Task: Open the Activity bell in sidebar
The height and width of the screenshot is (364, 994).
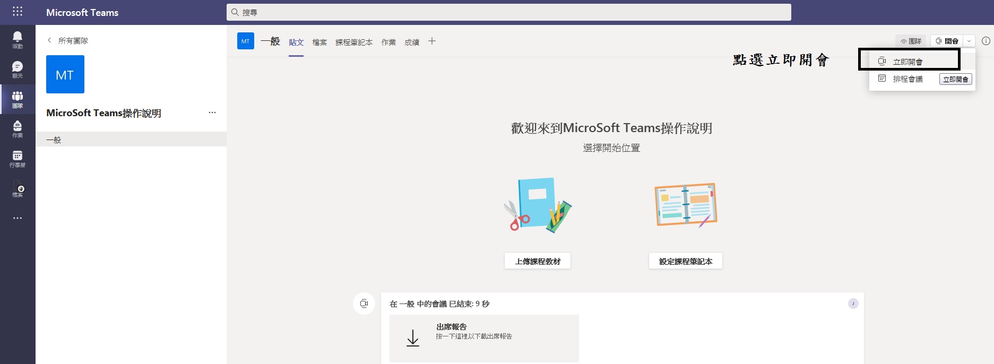Action: (18, 39)
